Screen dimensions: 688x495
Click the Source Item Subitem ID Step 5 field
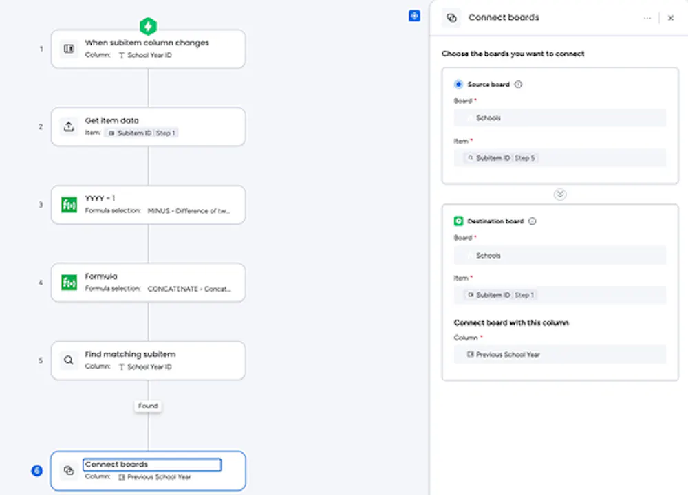click(x=559, y=158)
